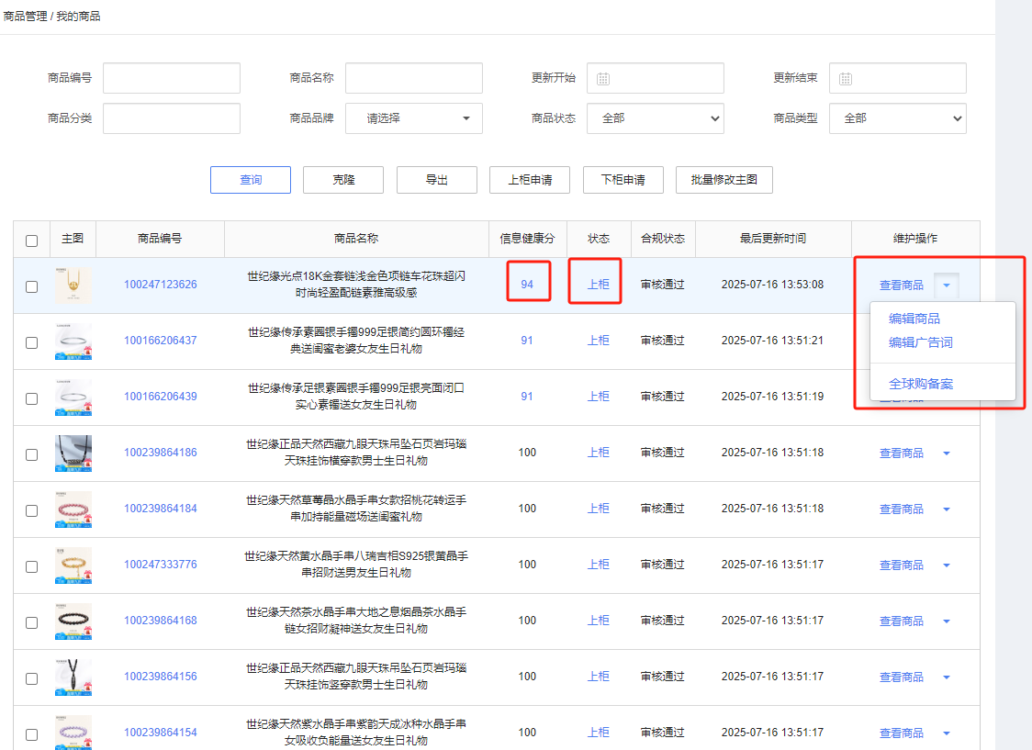Expand the 商品状态 select box
This screenshot has height=750, width=1032.
coord(656,118)
